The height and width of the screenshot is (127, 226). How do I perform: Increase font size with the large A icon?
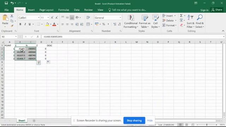52,18
